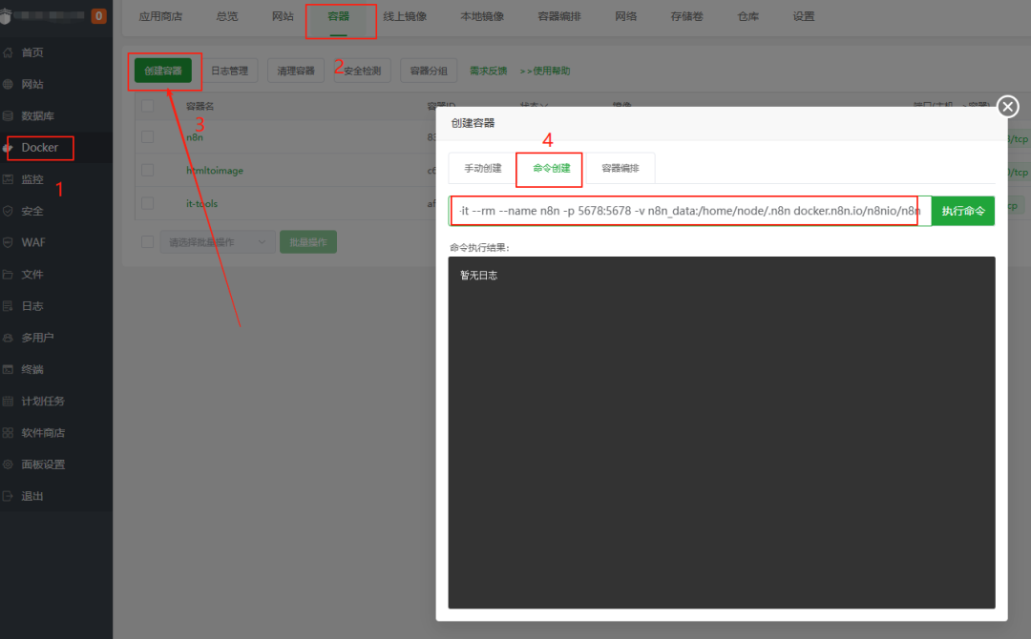Click the docker run command input field
Image resolution: width=1031 pixels, height=639 pixels.
(690, 211)
